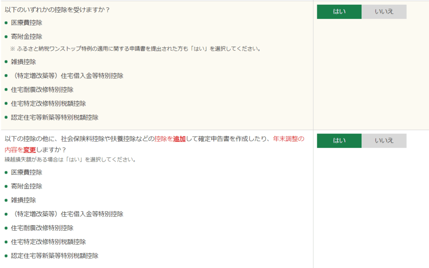The width and height of the screenshot is (429, 268).
Task: Click the red underlined 追加 text
Action: click(x=179, y=139)
